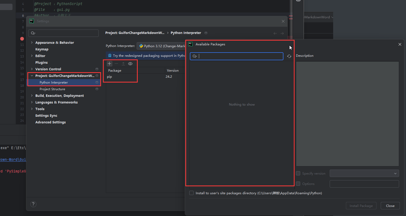Click the reload packages list icon
The height and width of the screenshot is (216, 406).
pos(289,56)
